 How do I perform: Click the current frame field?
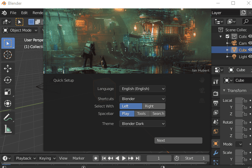pos(159,158)
